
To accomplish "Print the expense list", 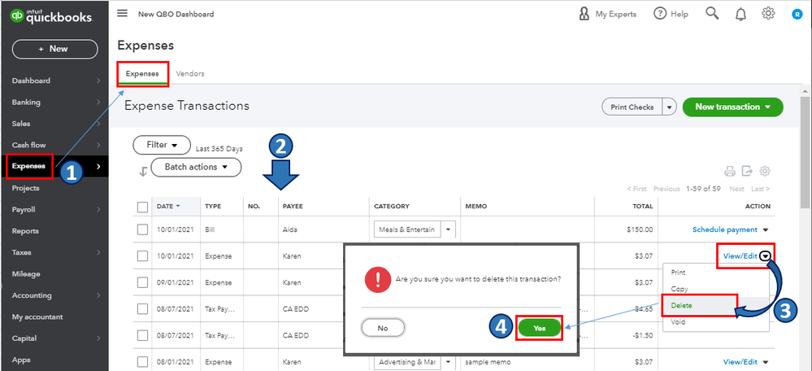I will tap(730, 172).
